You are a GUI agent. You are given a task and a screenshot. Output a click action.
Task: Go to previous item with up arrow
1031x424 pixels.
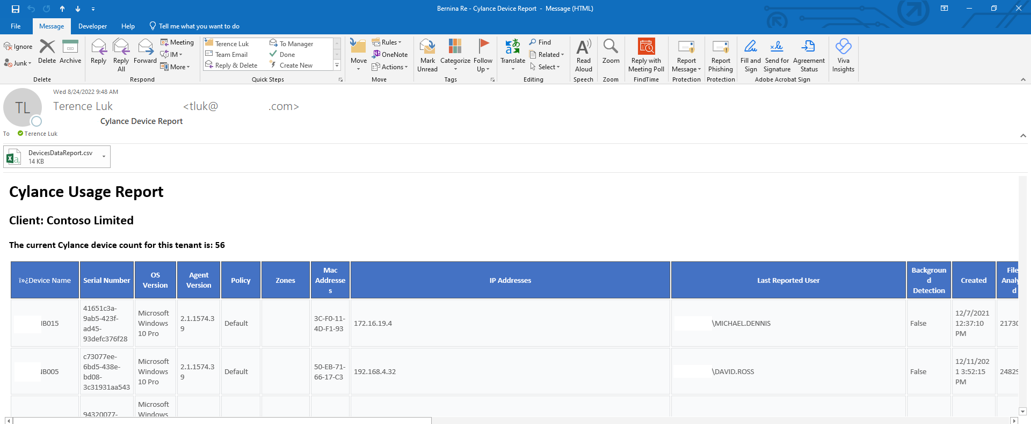62,9
